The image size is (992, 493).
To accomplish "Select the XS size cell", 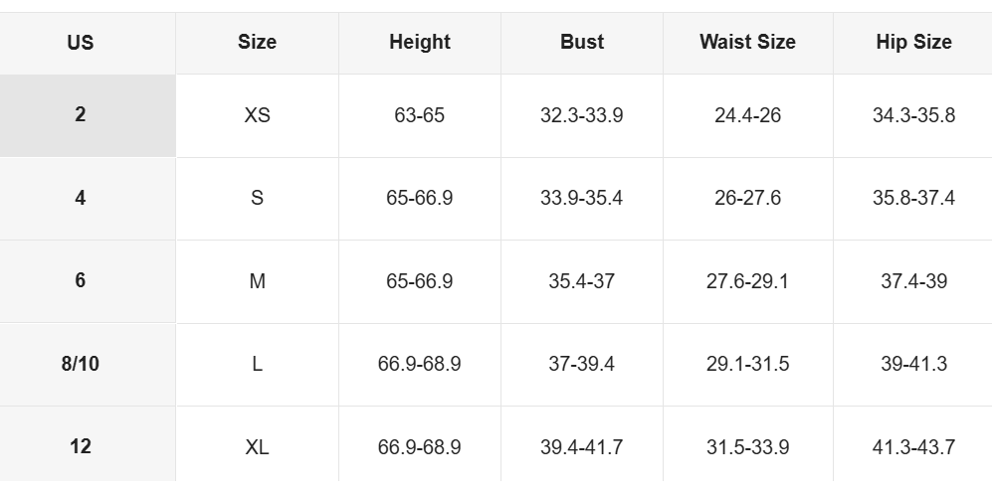I will [257, 115].
